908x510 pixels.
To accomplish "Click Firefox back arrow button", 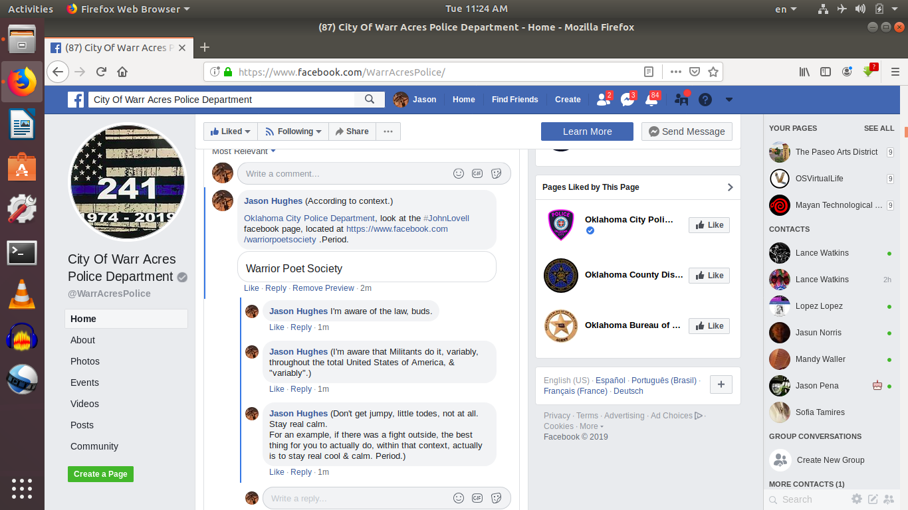I will pos(58,72).
